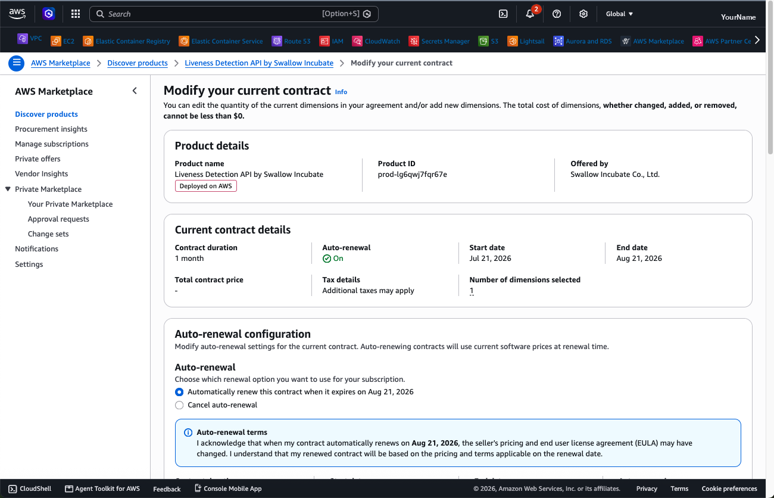774x498 pixels.
Task: Open Route 53 shortcut
Action: tap(291, 41)
